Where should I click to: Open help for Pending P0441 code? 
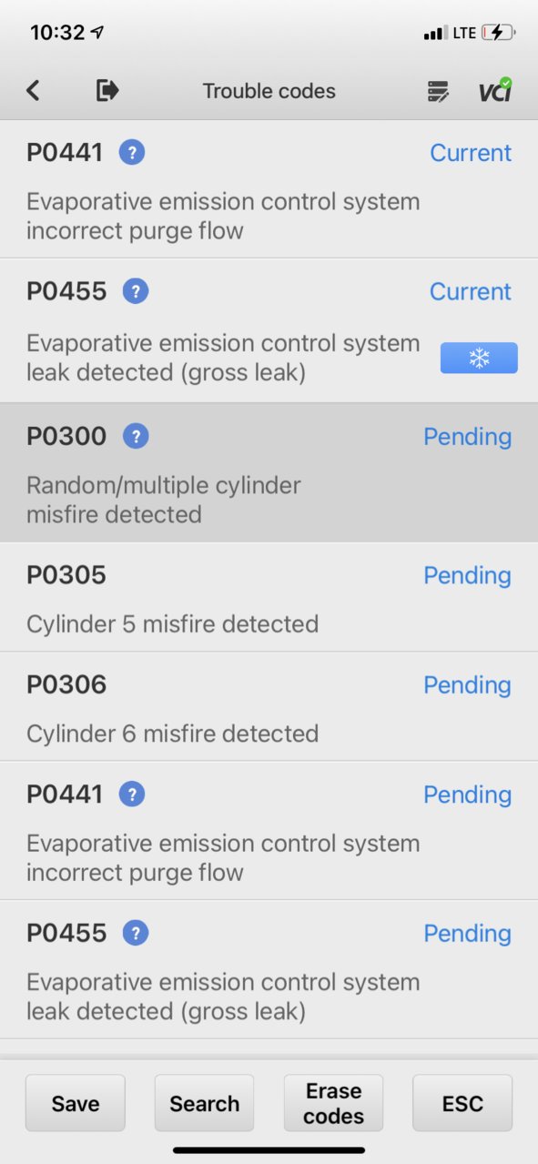tap(132, 795)
